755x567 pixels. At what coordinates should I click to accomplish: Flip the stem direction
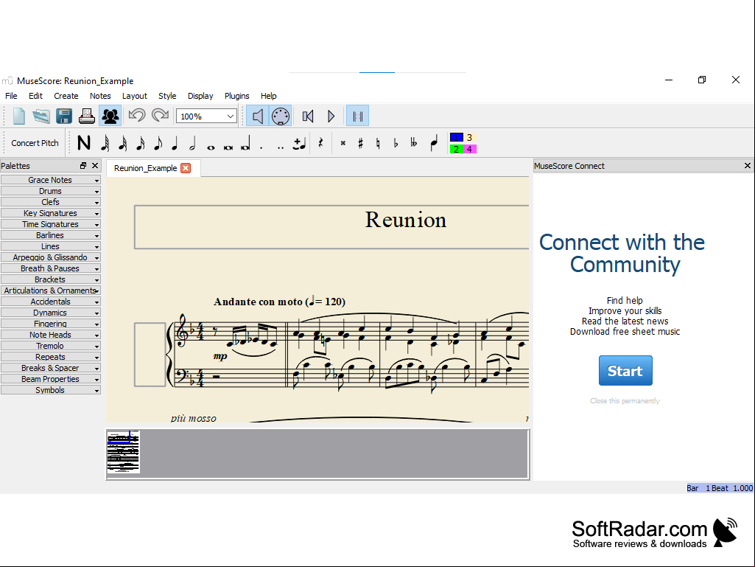(x=435, y=143)
